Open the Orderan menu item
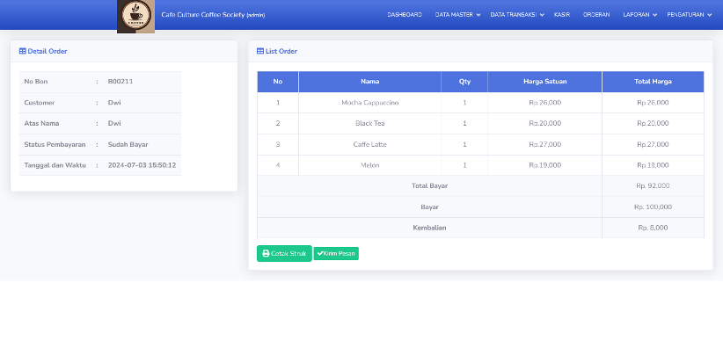The image size is (723, 341). [x=596, y=15]
